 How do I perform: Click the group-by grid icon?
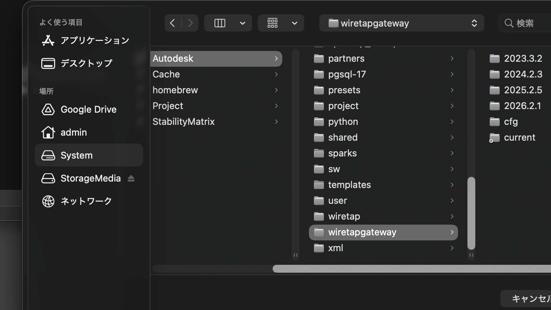[x=273, y=23]
